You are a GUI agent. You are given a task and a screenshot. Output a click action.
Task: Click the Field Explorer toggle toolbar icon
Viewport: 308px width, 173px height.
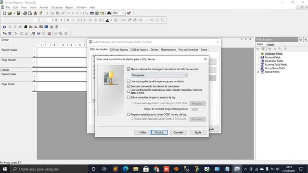click(92, 13)
